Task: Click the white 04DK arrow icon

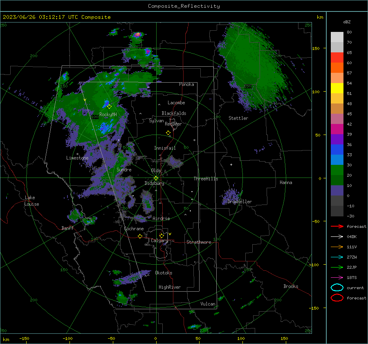Action: [x=337, y=237]
